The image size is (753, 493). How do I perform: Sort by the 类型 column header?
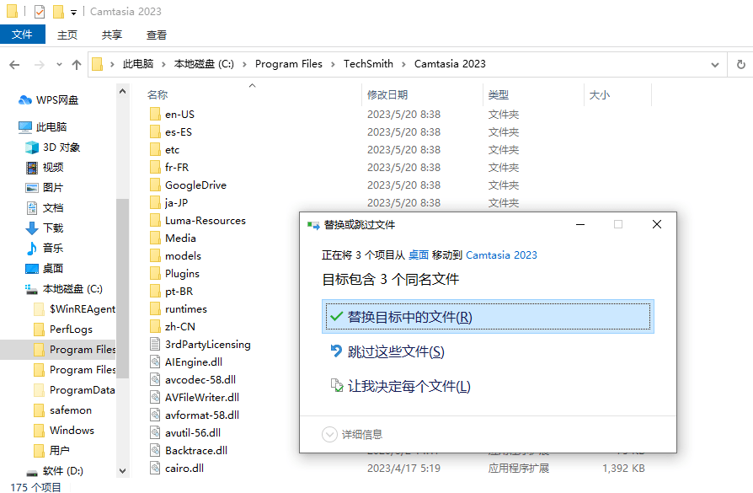(x=499, y=94)
